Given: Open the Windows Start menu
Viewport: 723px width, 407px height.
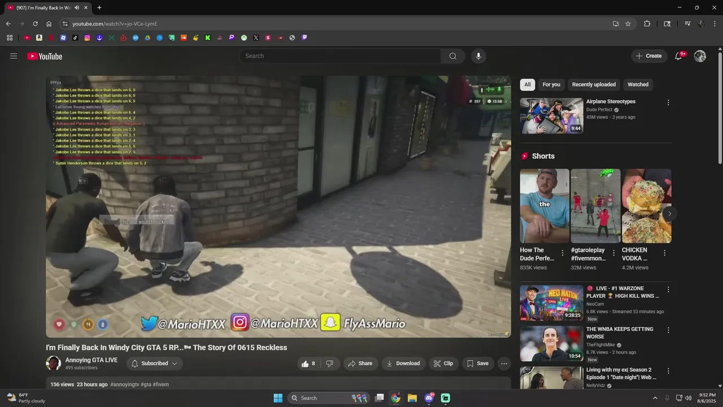Looking at the screenshot, I should click(x=278, y=398).
